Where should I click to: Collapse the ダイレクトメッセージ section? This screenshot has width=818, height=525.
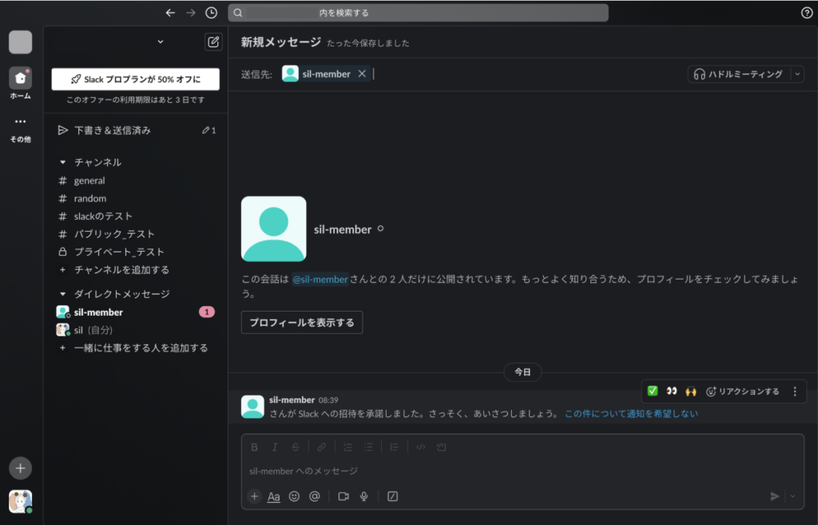(63, 294)
